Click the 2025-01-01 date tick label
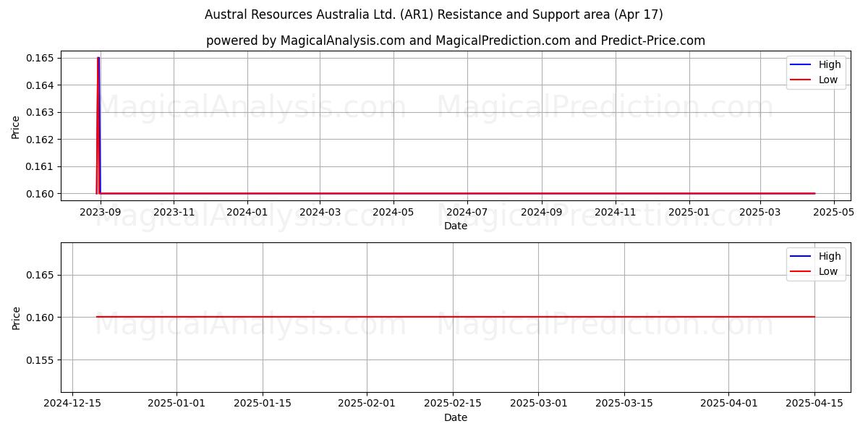 176,404
